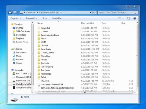146x109 pixels.
Task: Go back with the Back arrow button
Action: coord(10,13)
